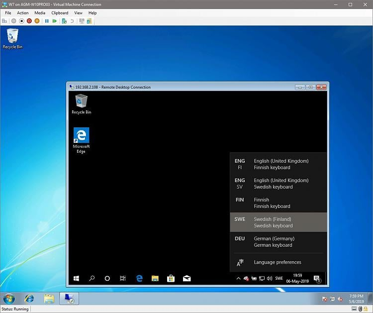This screenshot has height=313, width=373.
Task: Maximize the Remote Desktop Connection window
Action: coord(310,87)
